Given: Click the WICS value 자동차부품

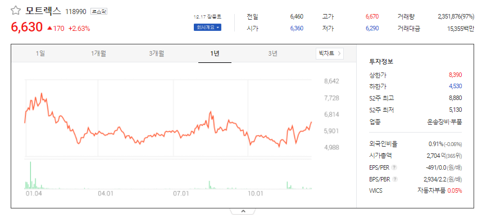Looking at the screenshot, I should pyautogui.click(x=431, y=190).
